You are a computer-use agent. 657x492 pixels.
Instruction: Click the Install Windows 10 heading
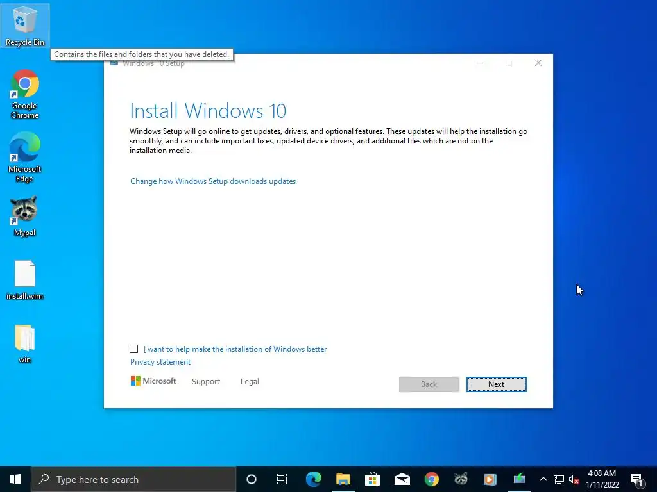(x=208, y=111)
